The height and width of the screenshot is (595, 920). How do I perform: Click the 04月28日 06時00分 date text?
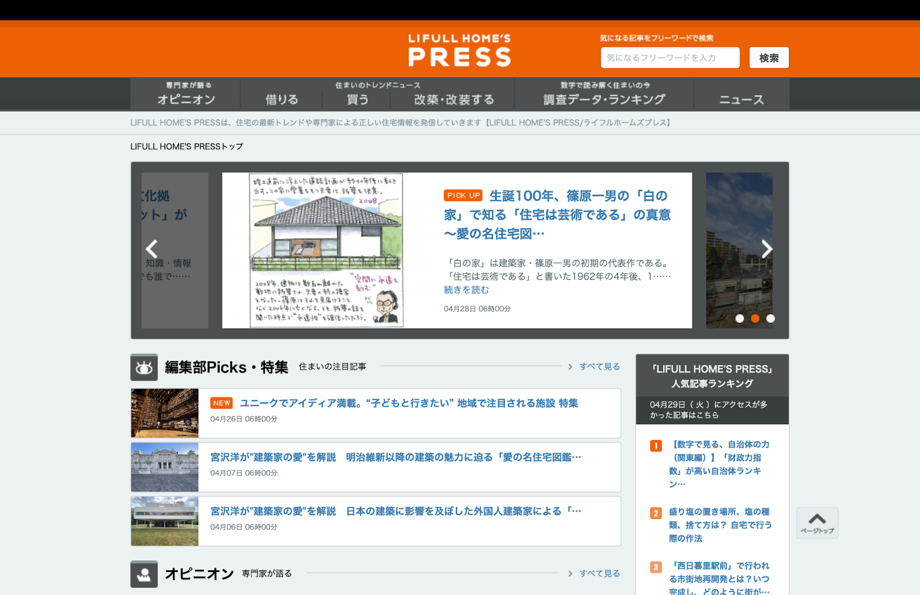[477, 309]
